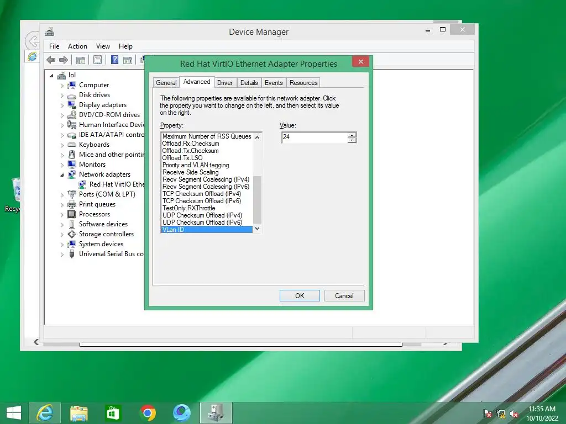The image size is (566, 424).
Task: Toggle the action pane toolbar icon
Action: click(128, 60)
